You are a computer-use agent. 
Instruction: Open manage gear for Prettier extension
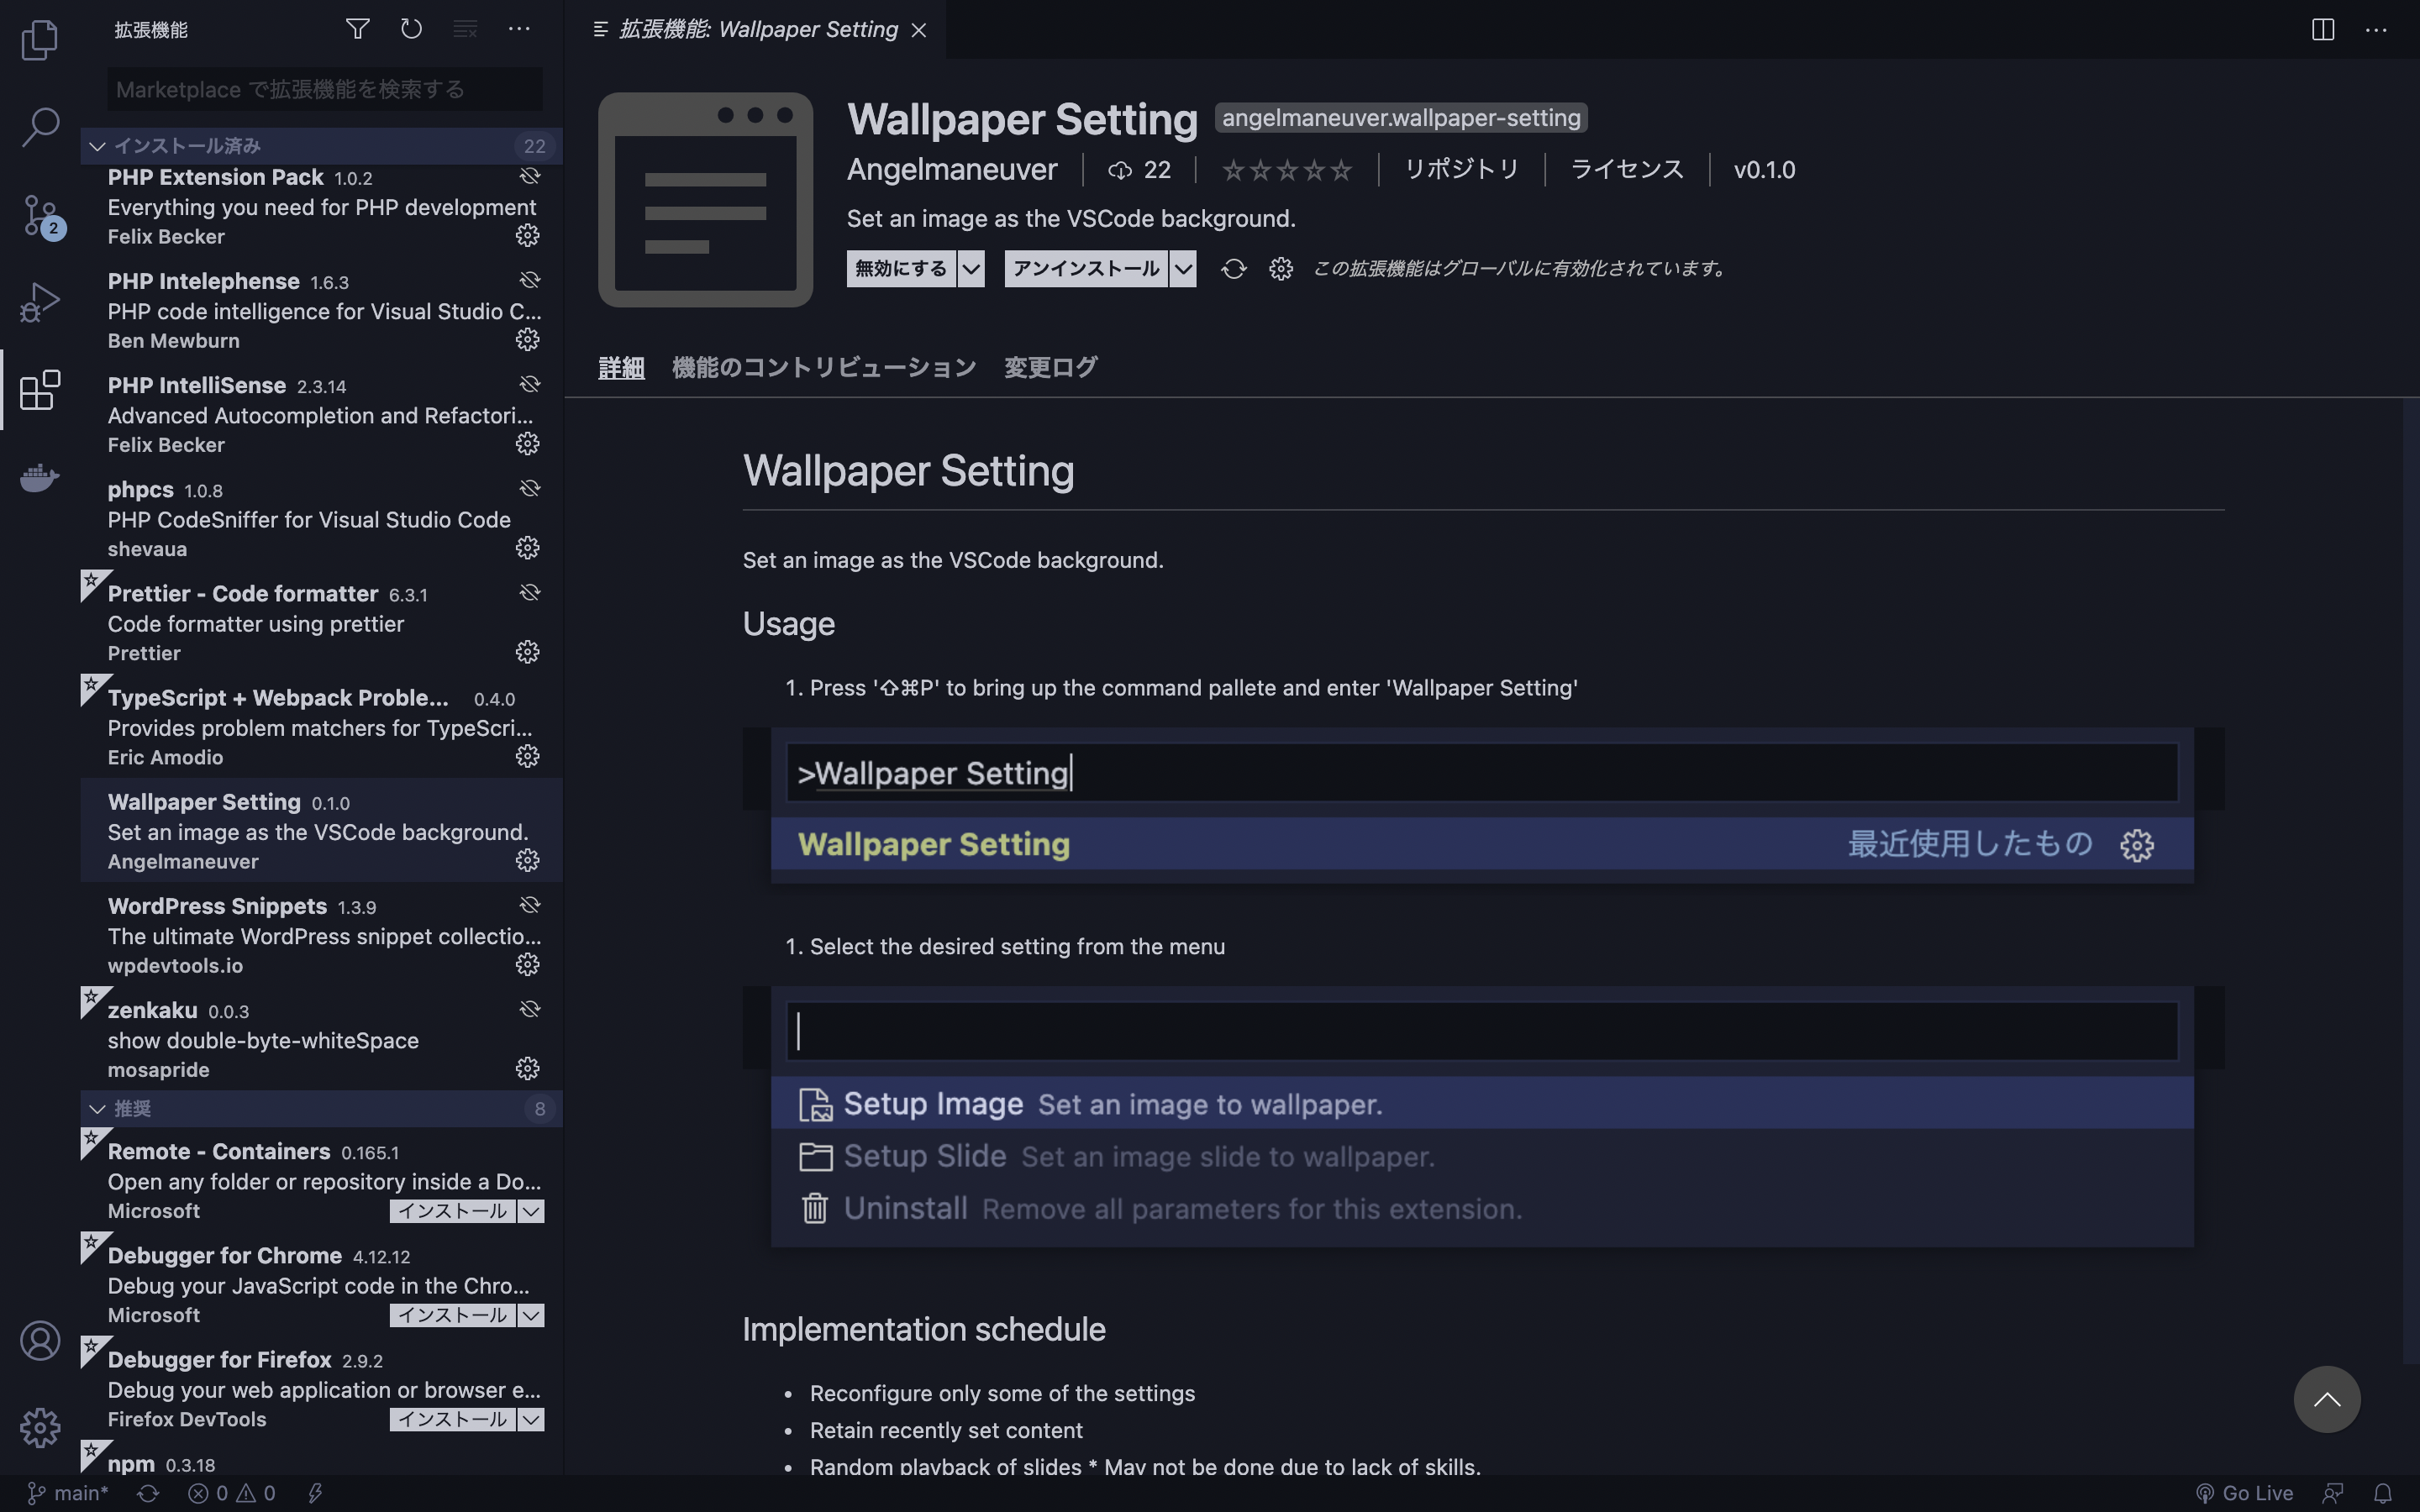527,652
